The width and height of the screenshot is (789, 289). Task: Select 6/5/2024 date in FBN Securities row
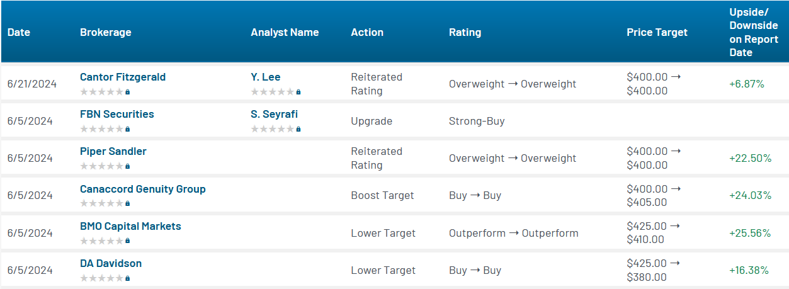click(x=30, y=121)
